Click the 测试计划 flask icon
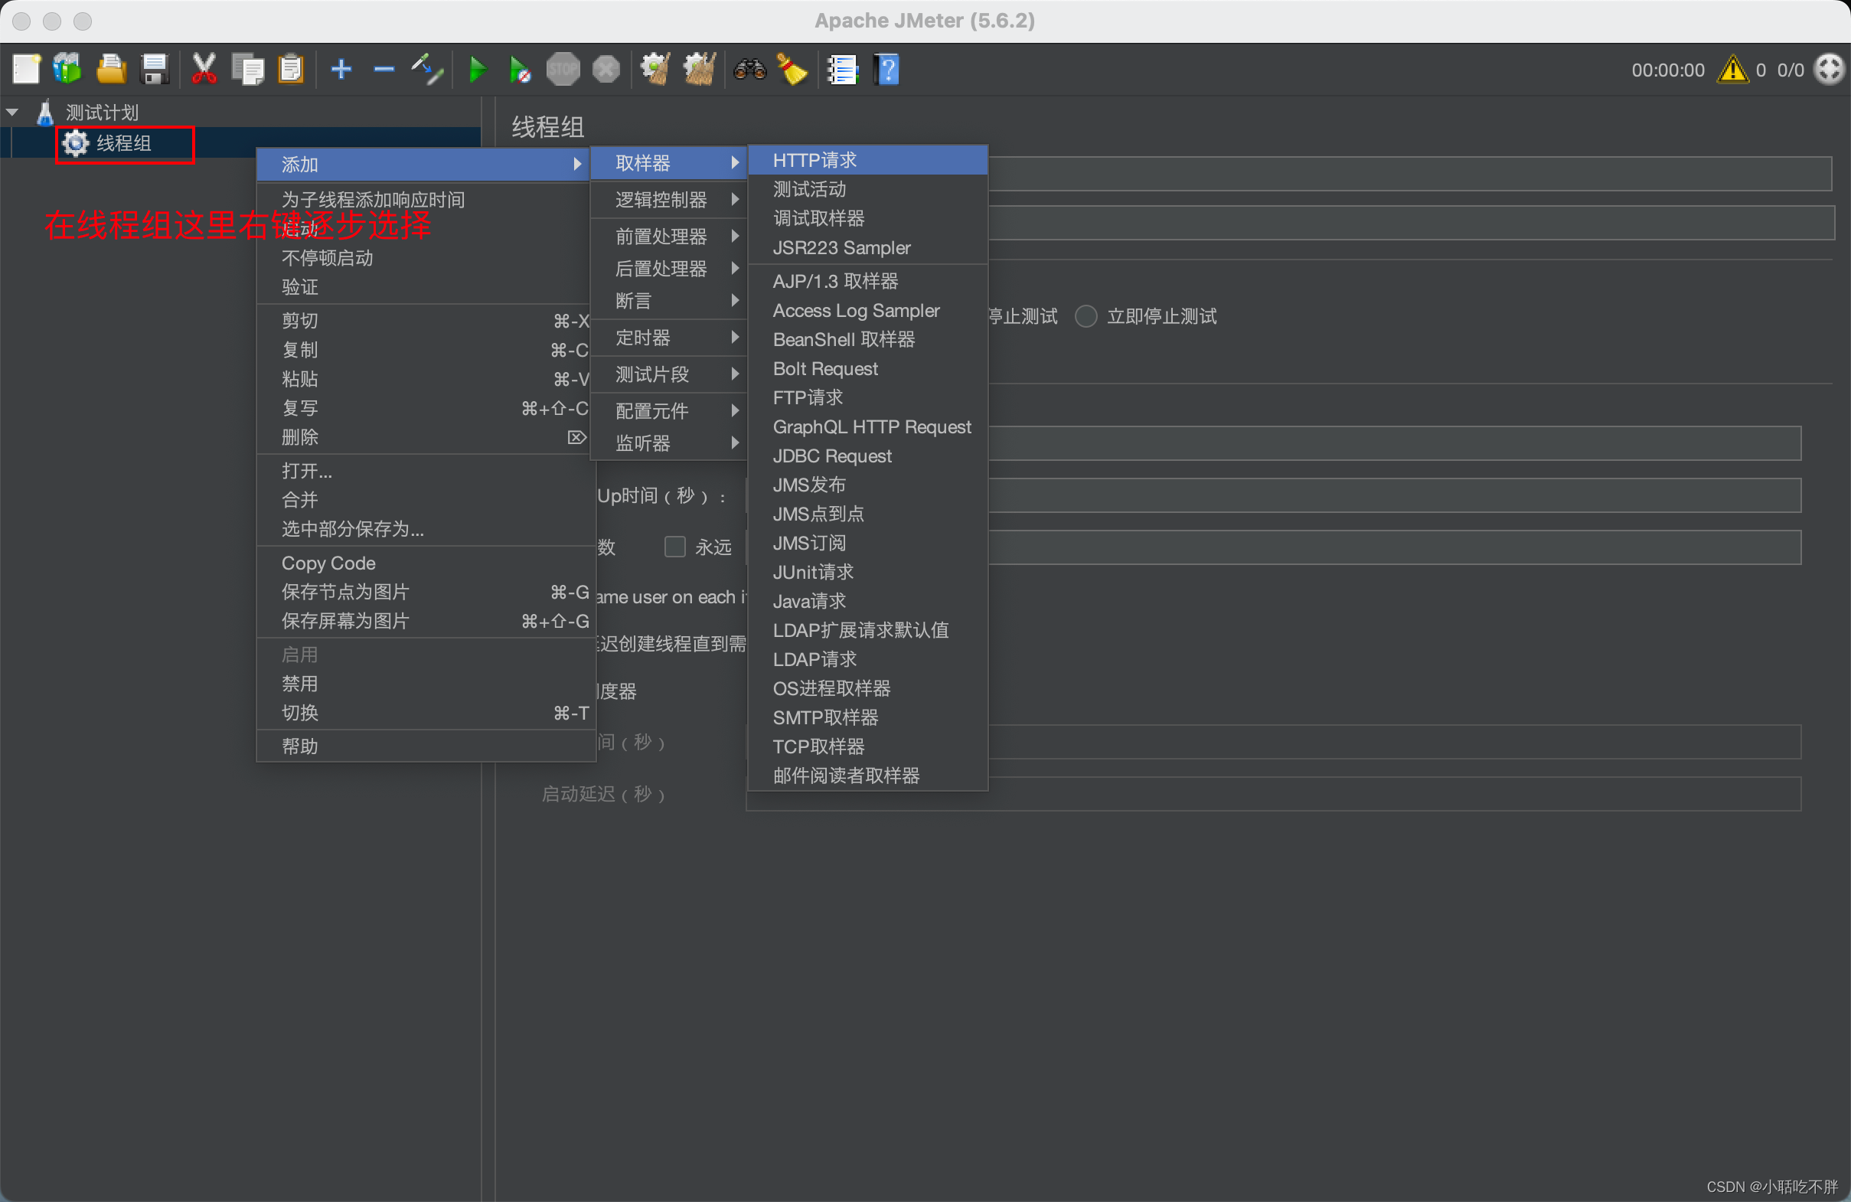The height and width of the screenshot is (1202, 1851). (x=45, y=112)
